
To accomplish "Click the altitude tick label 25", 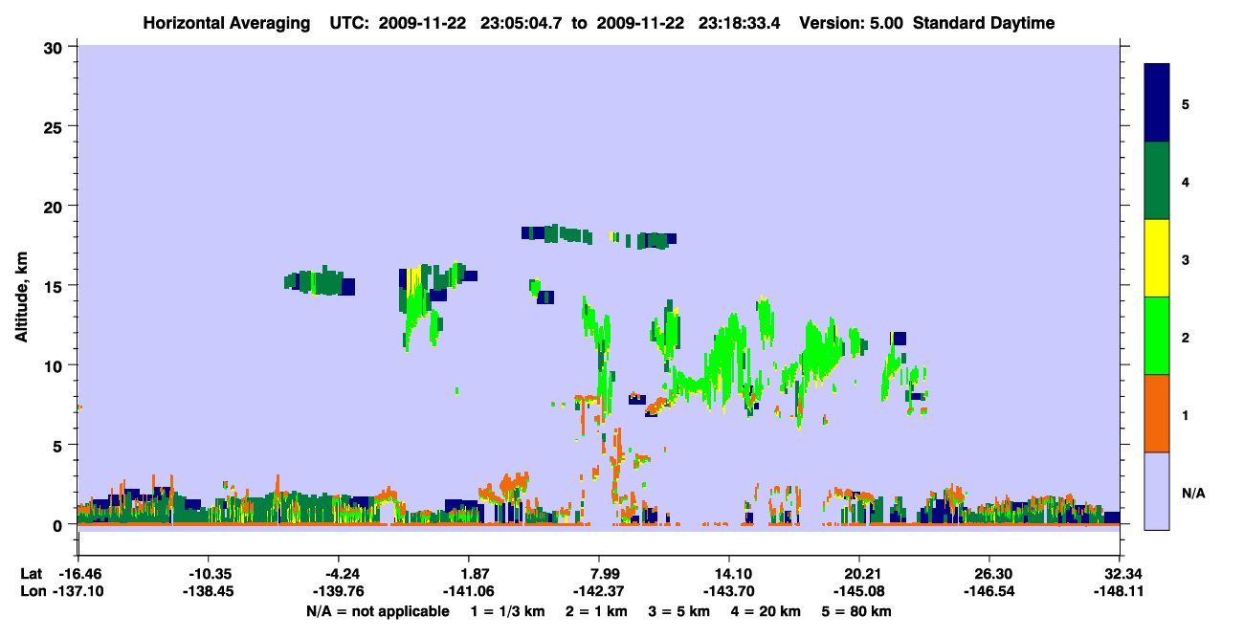I will tap(56, 126).
